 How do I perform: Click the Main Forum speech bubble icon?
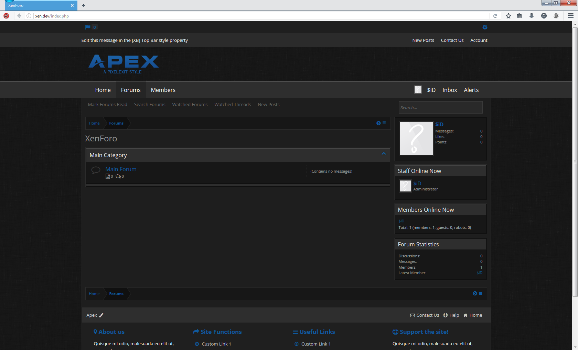[x=96, y=170]
